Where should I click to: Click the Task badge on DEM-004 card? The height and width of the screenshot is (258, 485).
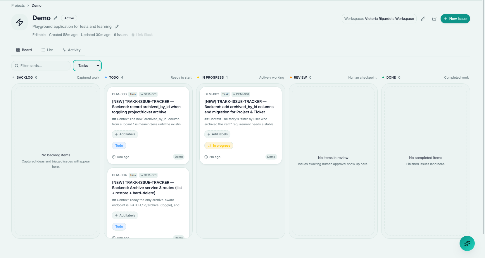133,175
